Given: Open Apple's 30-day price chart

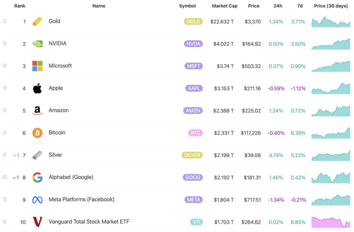Looking at the screenshot, I should coord(331,88).
